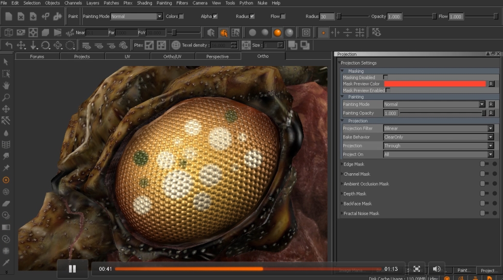The image size is (503, 280).
Task: Open the Ortho/UV tab
Action: (172, 56)
